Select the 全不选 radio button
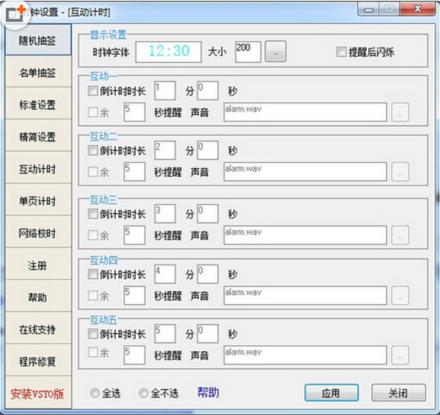 pyautogui.click(x=144, y=393)
